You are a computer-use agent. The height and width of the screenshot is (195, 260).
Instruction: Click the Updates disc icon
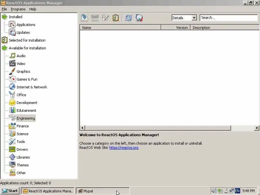12,32
